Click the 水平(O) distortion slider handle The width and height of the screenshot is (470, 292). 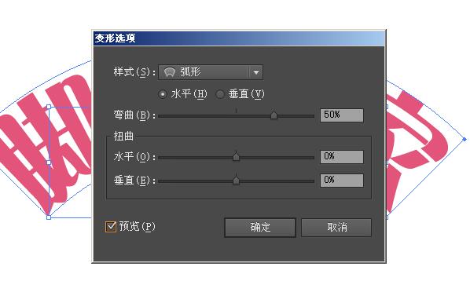pos(237,156)
